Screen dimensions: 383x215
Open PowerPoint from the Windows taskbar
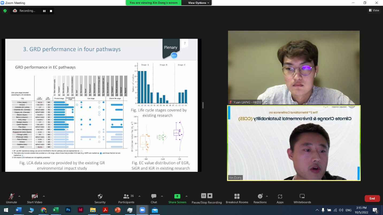[x=117, y=210]
